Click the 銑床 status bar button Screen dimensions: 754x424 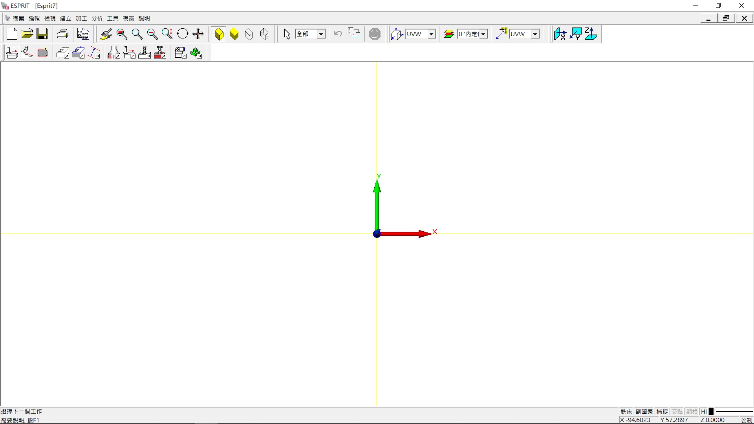[x=626, y=411]
